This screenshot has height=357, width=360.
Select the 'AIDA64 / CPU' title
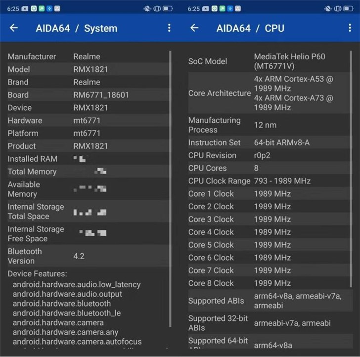coord(250,29)
